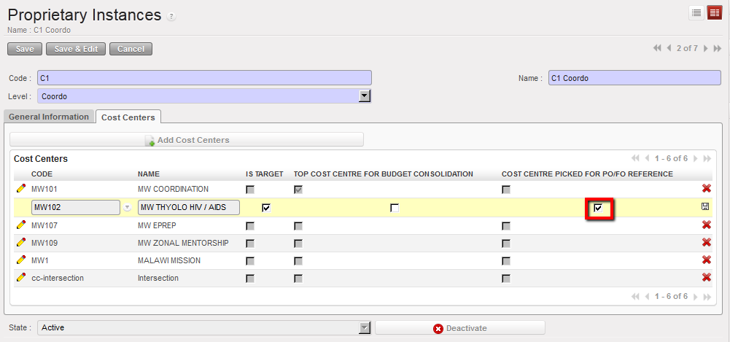Open MW102 code field dropdown arrow
This screenshot has height=342, width=730.
128,208
